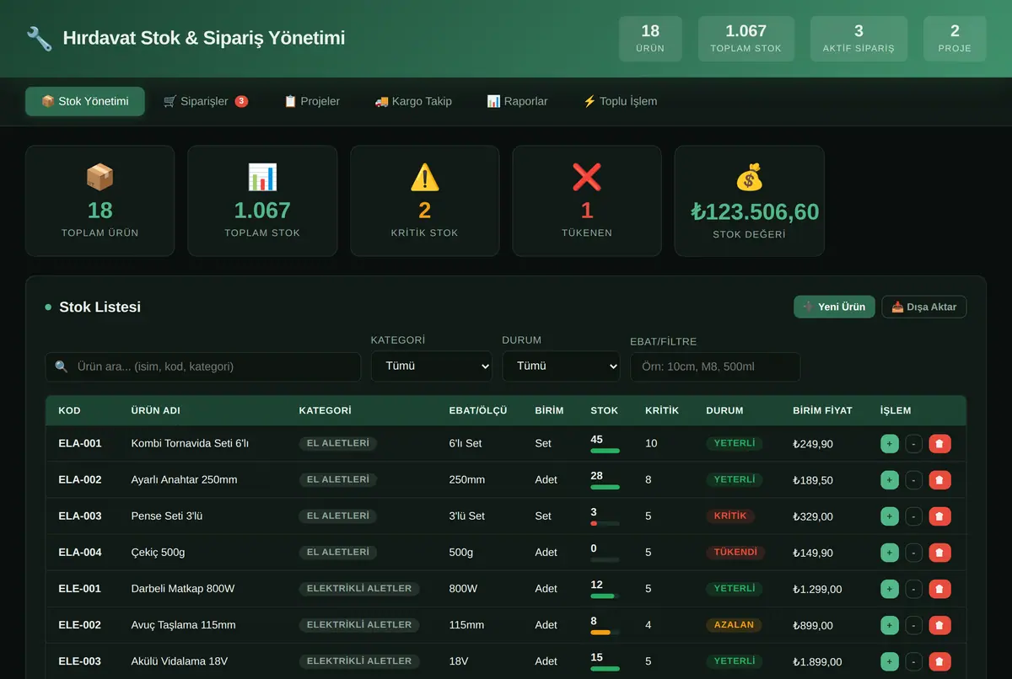Image resolution: width=1012 pixels, height=679 pixels.
Task: Delete the ELA-001 product row
Action: pyautogui.click(x=940, y=444)
